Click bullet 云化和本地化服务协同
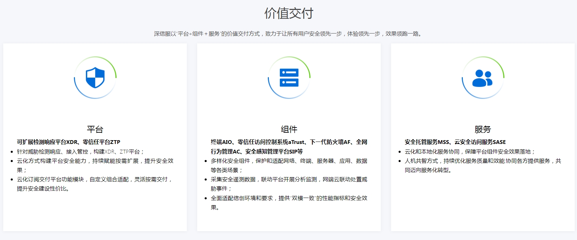 pyautogui.click(x=470, y=151)
